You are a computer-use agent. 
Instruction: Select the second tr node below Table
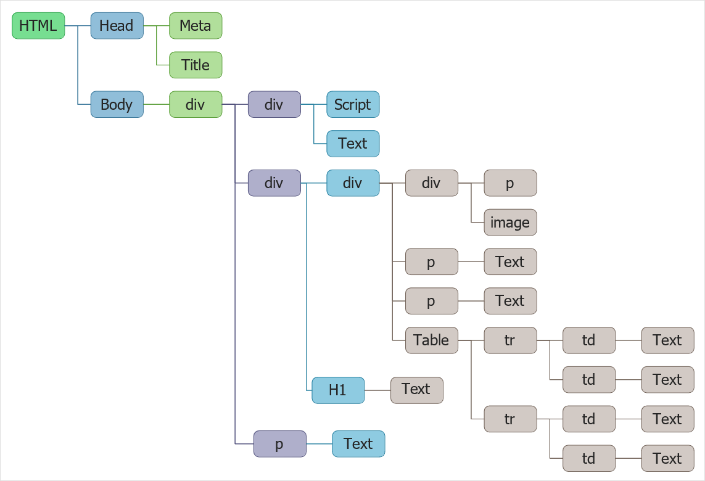pos(510,419)
